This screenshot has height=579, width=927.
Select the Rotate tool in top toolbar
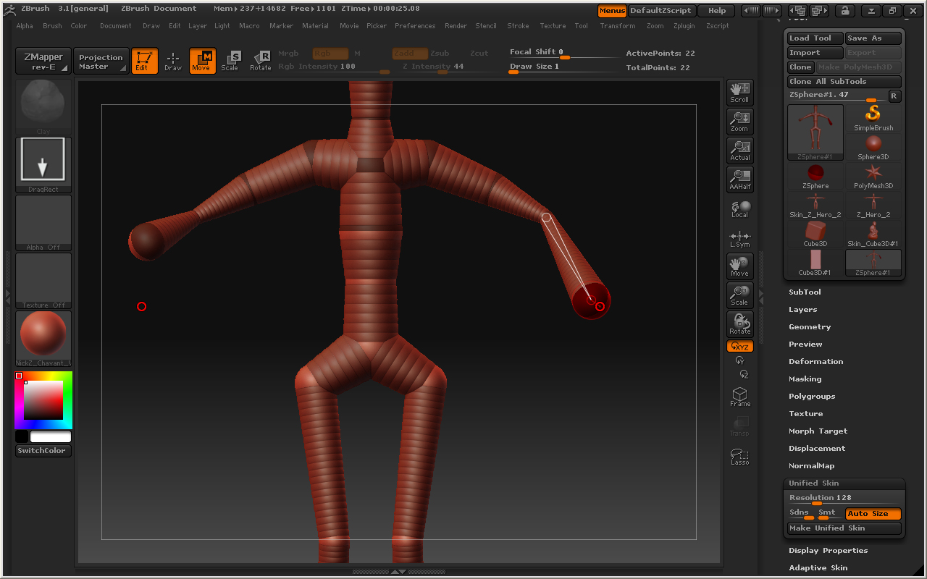pyautogui.click(x=260, y=61)
